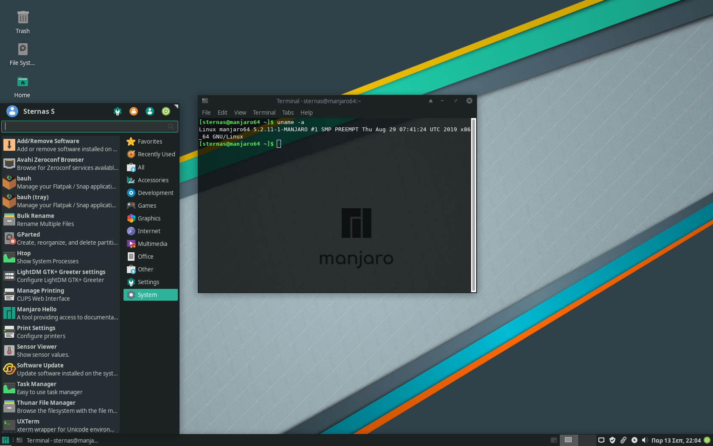Select the System category
This screenshot has height=446, width=713.
151,295
